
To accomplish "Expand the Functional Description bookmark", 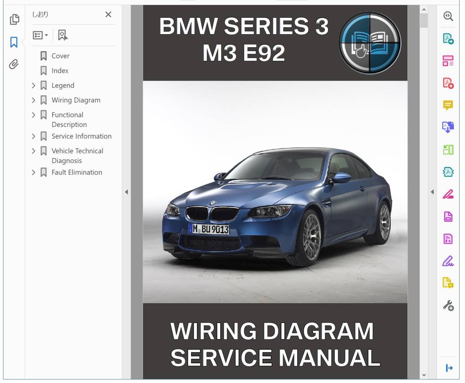I will click(33, 115).
